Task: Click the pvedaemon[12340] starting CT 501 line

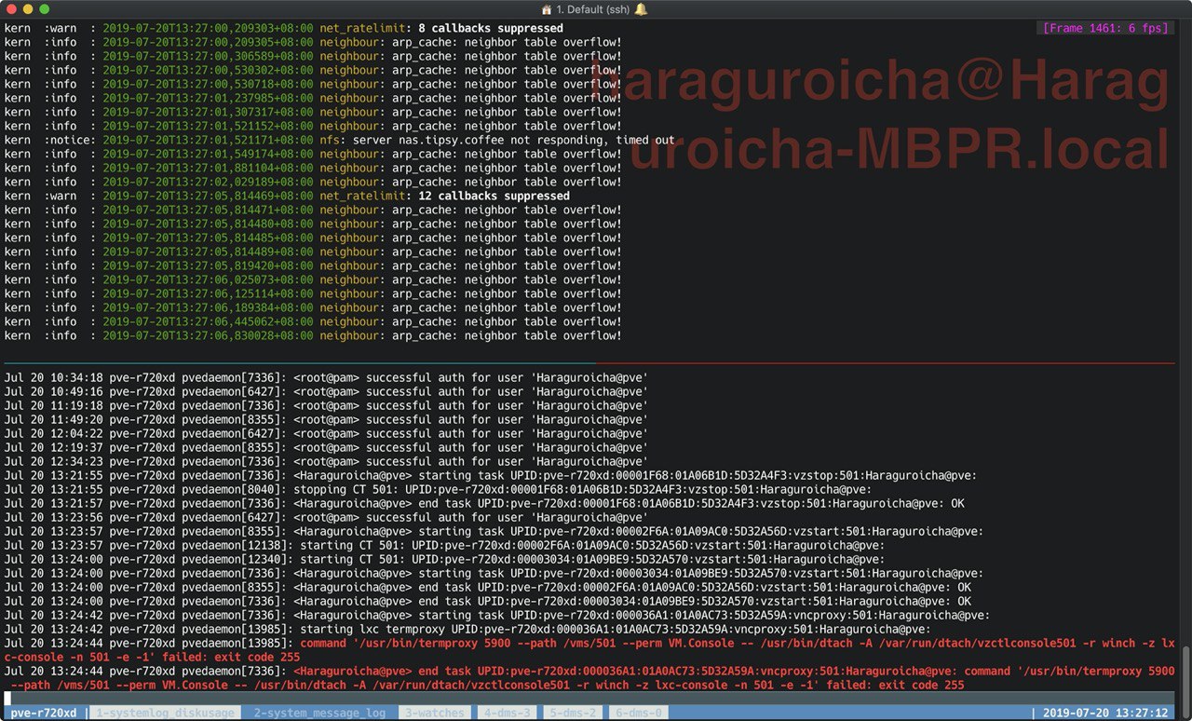Action: (444, 559)
